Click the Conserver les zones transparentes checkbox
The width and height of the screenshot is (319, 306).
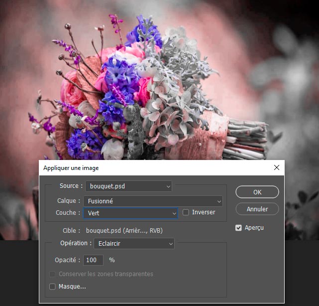coord(53,274)
